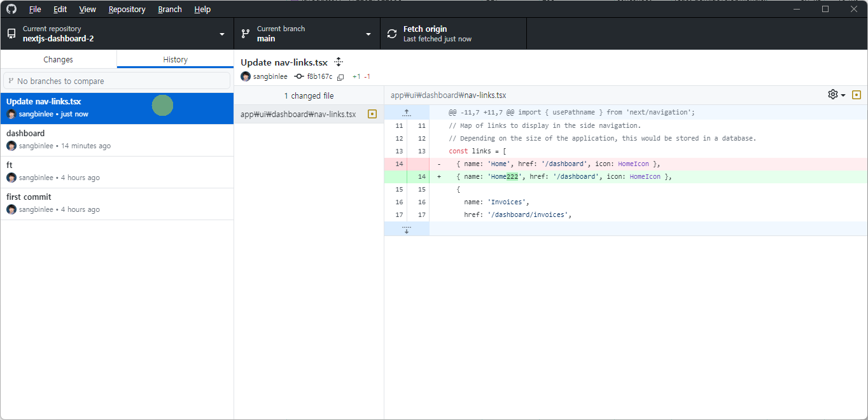Image resolution: width=868 pixels, height=420 pixels.
Task: Click sangbinlee avatar in commit header
Action: click(x=246, y=76)
